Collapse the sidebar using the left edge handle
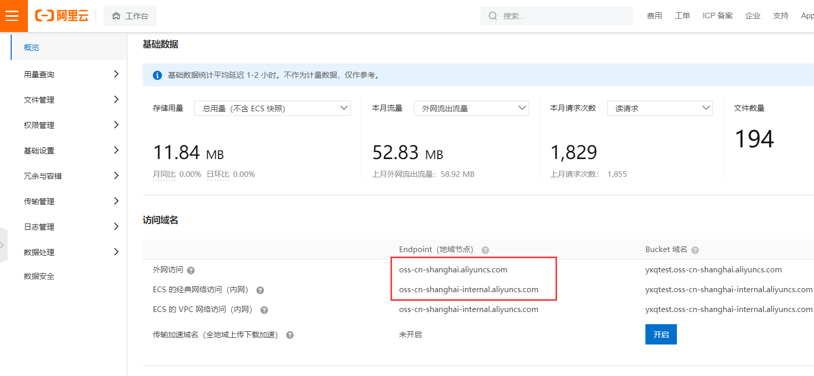The height and width of the screenshot is (376, 814). (x=3, y=245)
